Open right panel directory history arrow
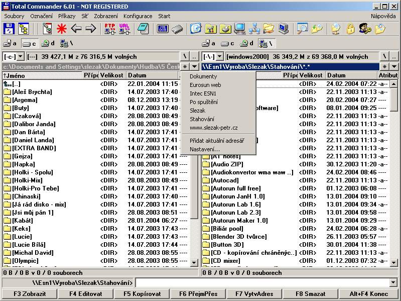Viewport: 401px width, 301px height. click(x=394, y=67)
